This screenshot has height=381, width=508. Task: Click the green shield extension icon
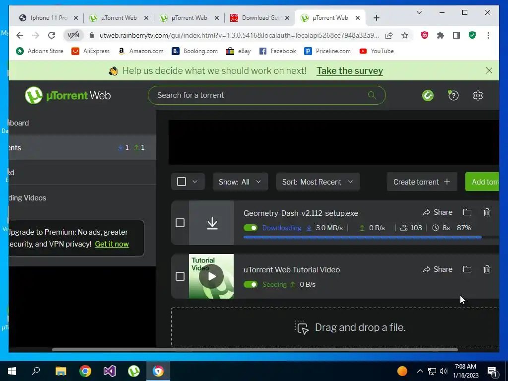pyautogui.click(x=472, y=35)
